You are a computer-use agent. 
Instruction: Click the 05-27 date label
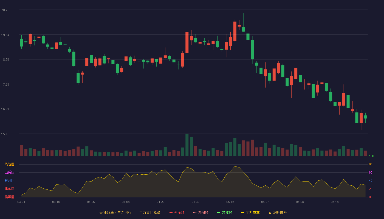(265, 202)
